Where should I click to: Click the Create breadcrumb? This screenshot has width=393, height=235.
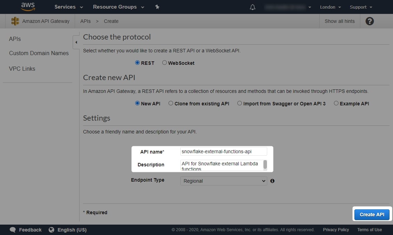coord(111,21)
